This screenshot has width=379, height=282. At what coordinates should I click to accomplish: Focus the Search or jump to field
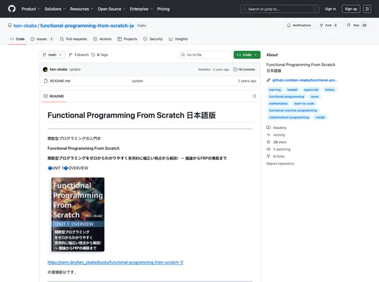click(279, 9)
